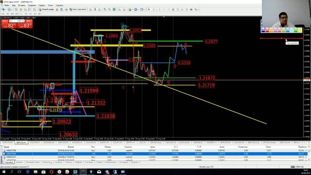The width and height of the screenshot is (311, 175).
Task: Select the text tool
Action: click(182, 9)
